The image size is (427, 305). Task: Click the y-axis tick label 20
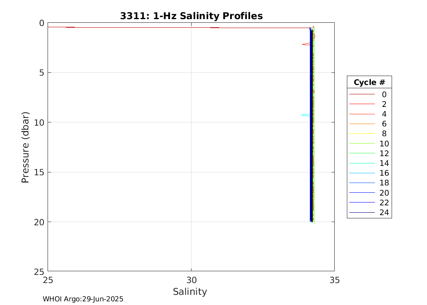pos(39,222)
